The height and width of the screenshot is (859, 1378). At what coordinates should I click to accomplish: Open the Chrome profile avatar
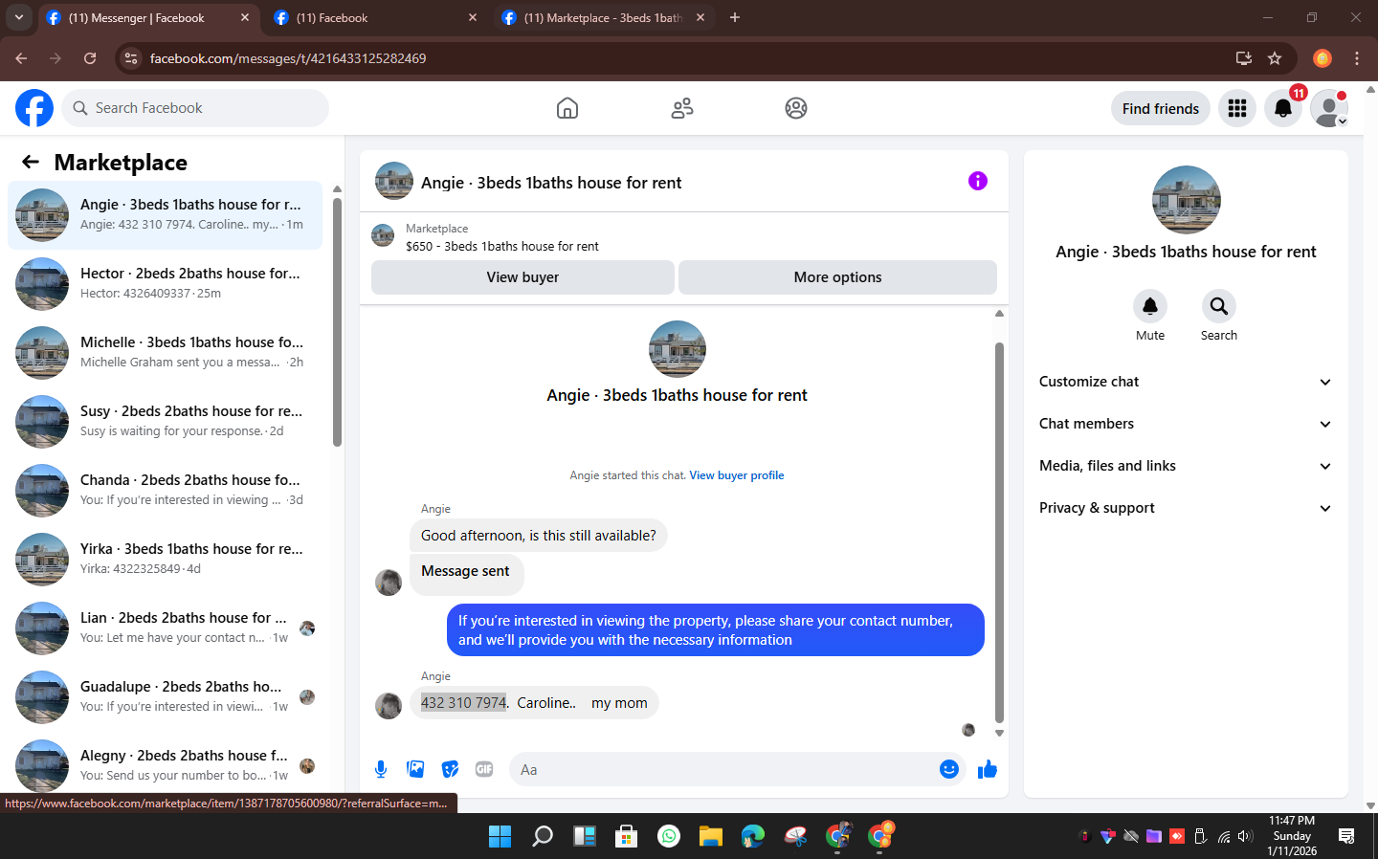[1322, 58]
